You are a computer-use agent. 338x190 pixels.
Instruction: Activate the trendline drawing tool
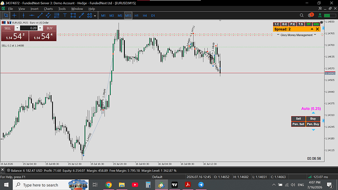[x=40, y=16]
